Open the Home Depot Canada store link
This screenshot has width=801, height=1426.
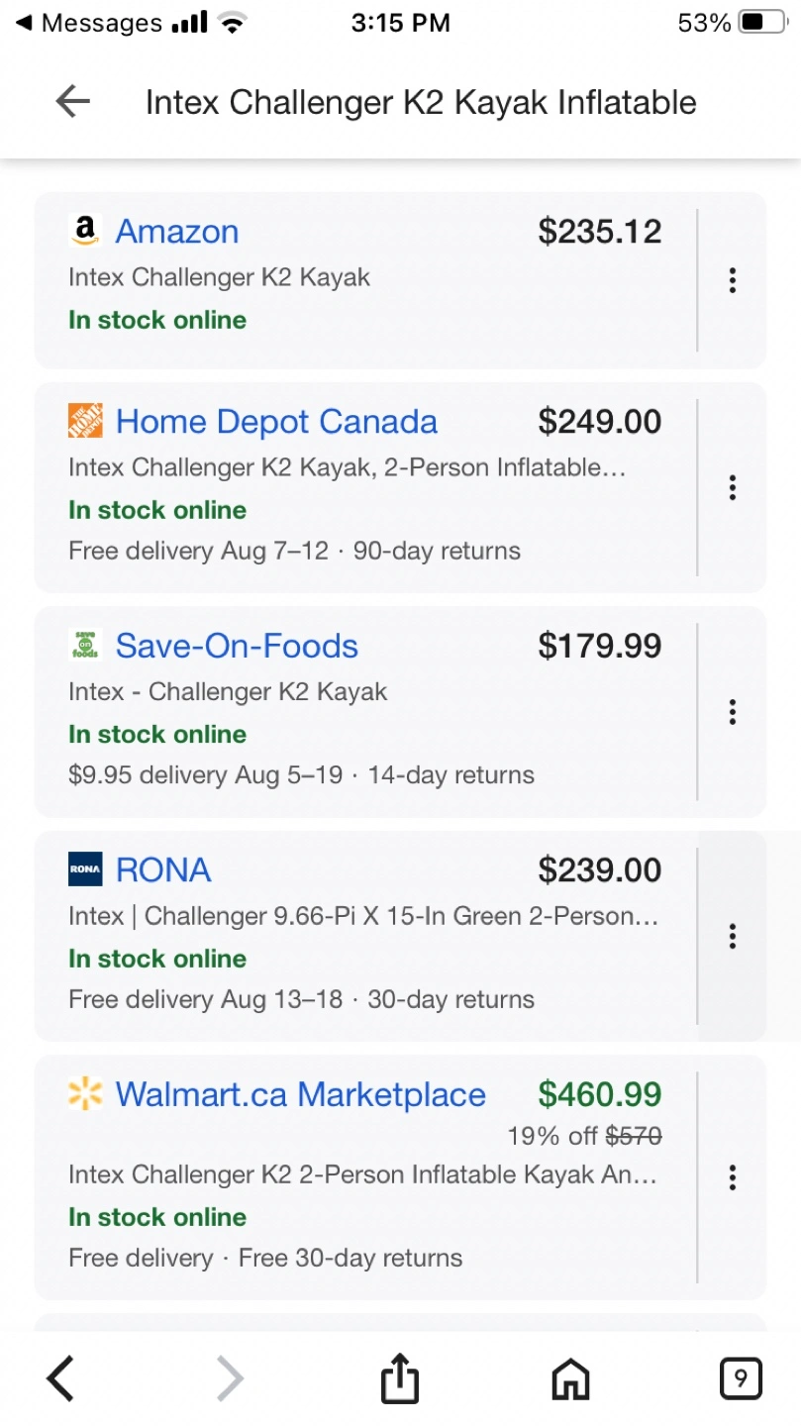coord(276,422)
